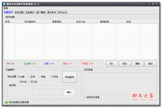This screenshot has height=108, width=162.
Task: Click the 导出 button
Action: [125, 64]
